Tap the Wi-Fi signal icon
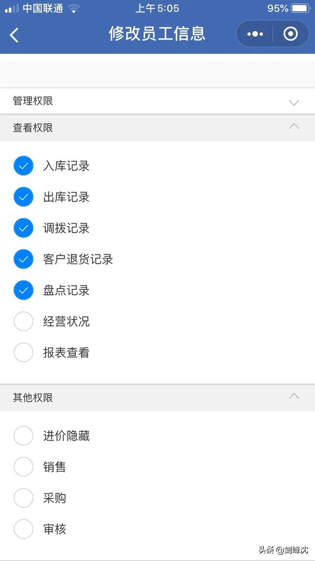This screenshot has width=315, height=561. click(74, 8)
